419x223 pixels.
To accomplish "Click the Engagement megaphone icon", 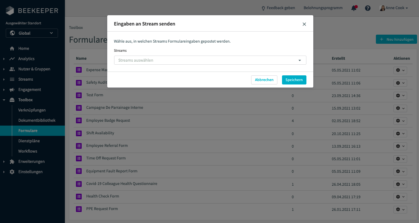I will click(x=12, y=90).
